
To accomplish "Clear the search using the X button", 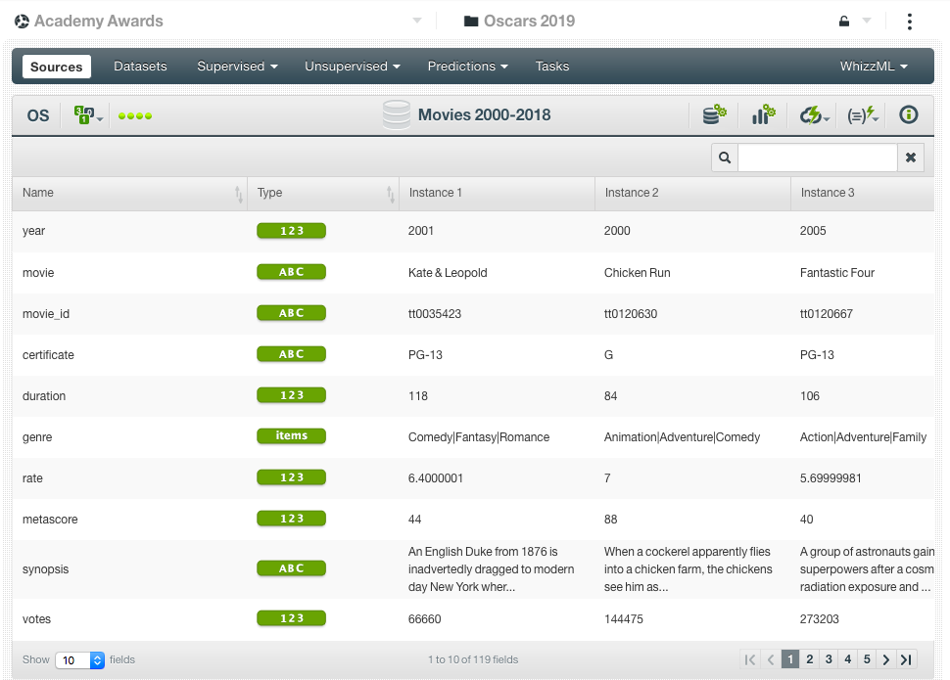I will click(x=911, y=157).
